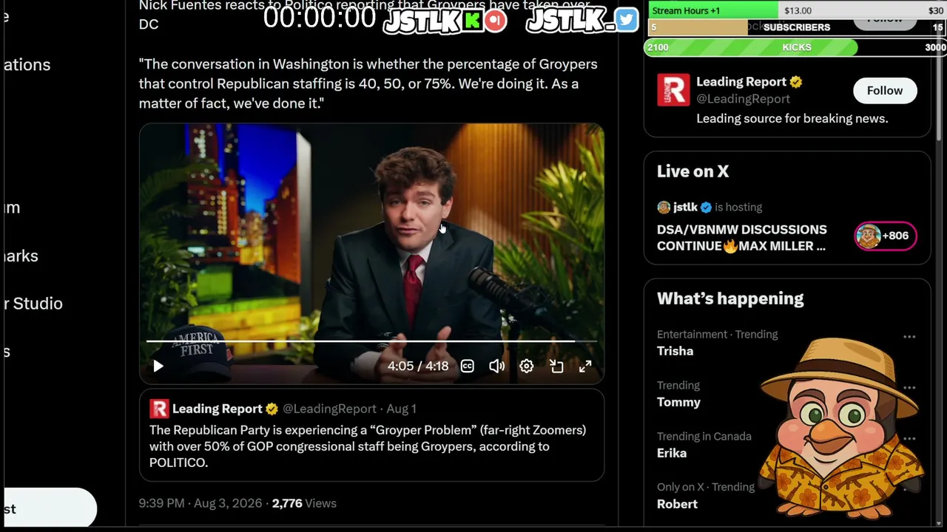Mute the video with the speaker icon
The width and height of the screenshot is (947, 532).
tap(497, 366)
